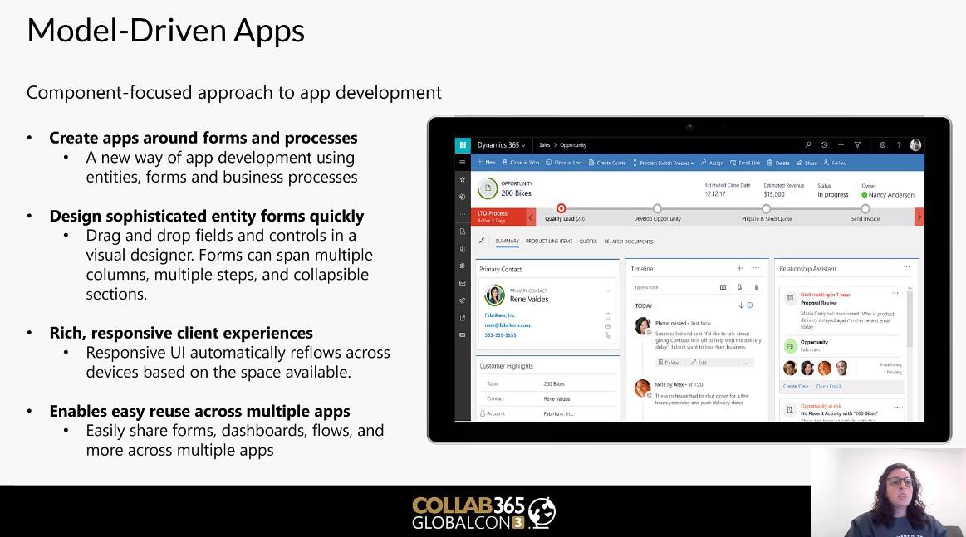The width and height of the screenshot is (966, 537).
Task: Select the Send Invoice stage marker
Action: [x=865, y=209]
